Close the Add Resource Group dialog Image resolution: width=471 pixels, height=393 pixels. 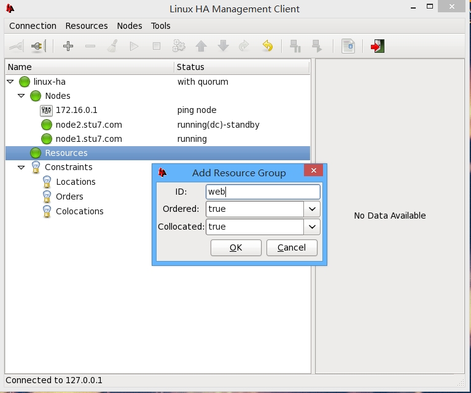313,170
